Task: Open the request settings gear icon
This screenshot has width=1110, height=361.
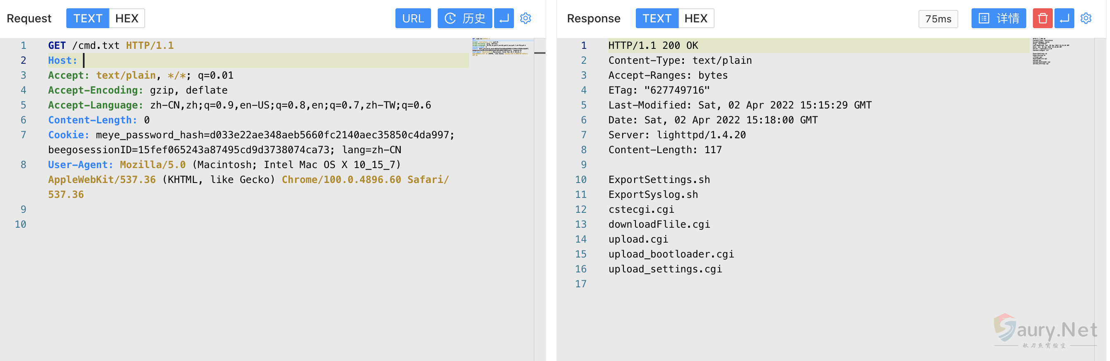Action: tap(525, 19)
